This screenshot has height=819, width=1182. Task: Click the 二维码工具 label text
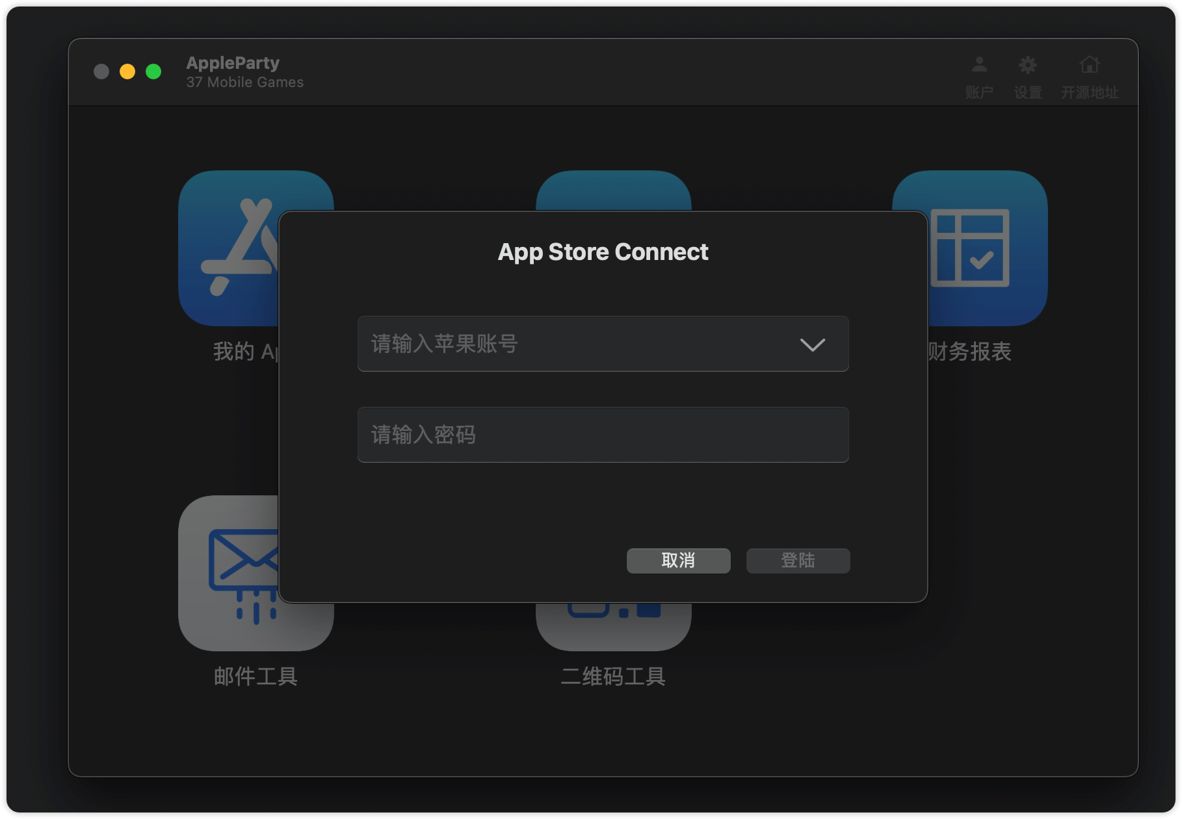(613, 677)
